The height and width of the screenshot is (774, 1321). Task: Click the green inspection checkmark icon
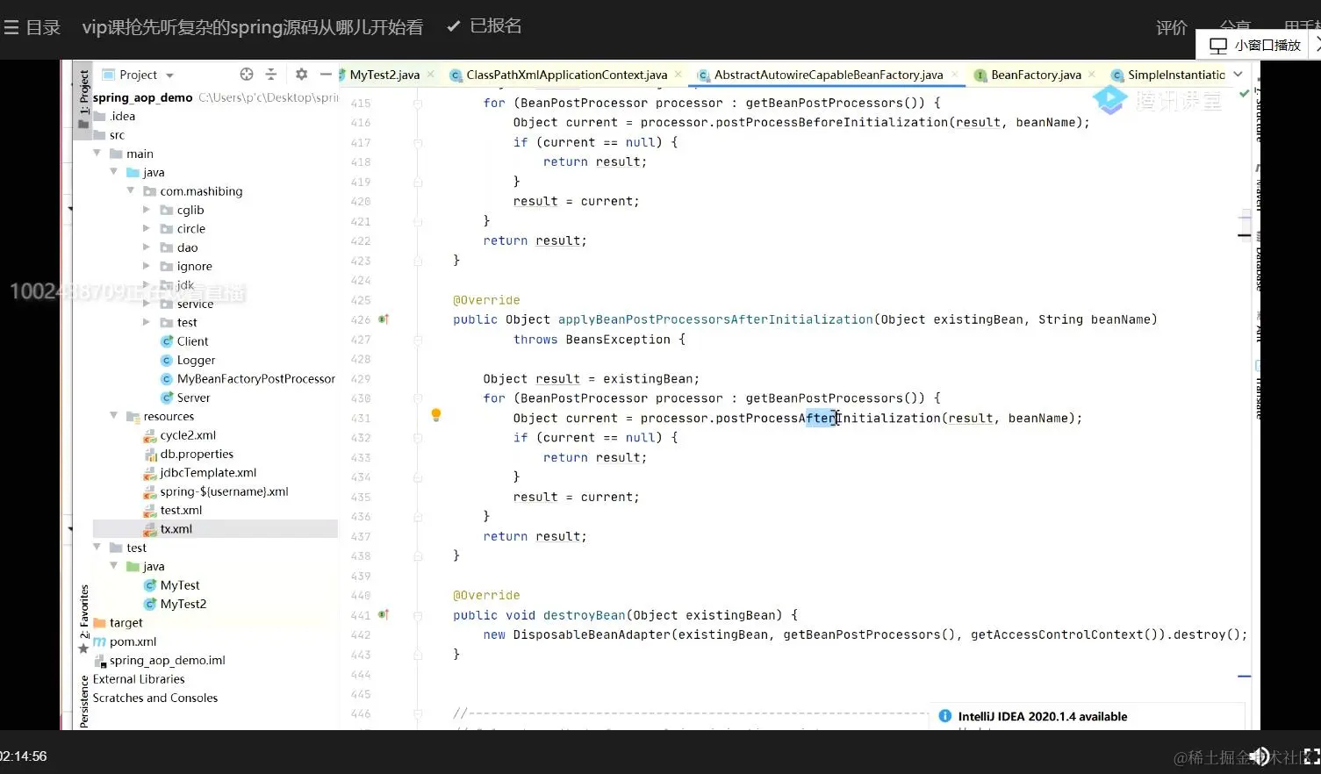(1244, 93)
